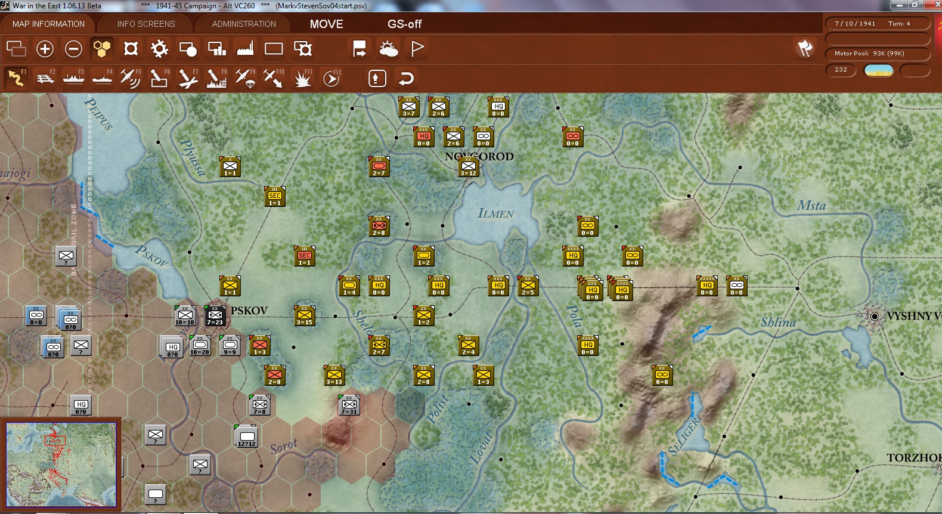The image size is (942, 514).
Task: Select the Soviet 2=5 infantry unit
Action: click(528, 286)
